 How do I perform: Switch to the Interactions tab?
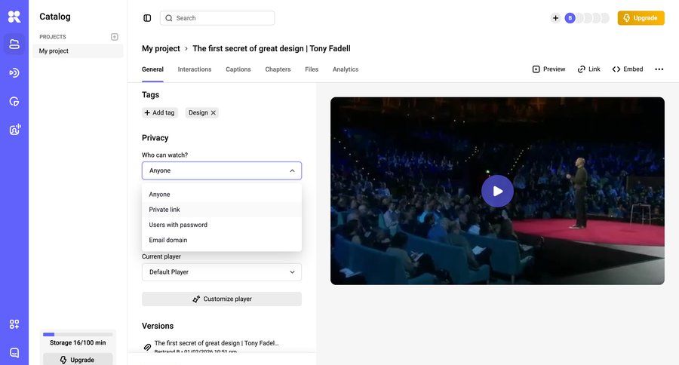(195, 69)
